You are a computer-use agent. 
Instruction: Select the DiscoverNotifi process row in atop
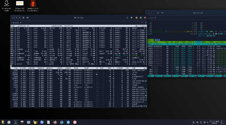pos(79,106)
